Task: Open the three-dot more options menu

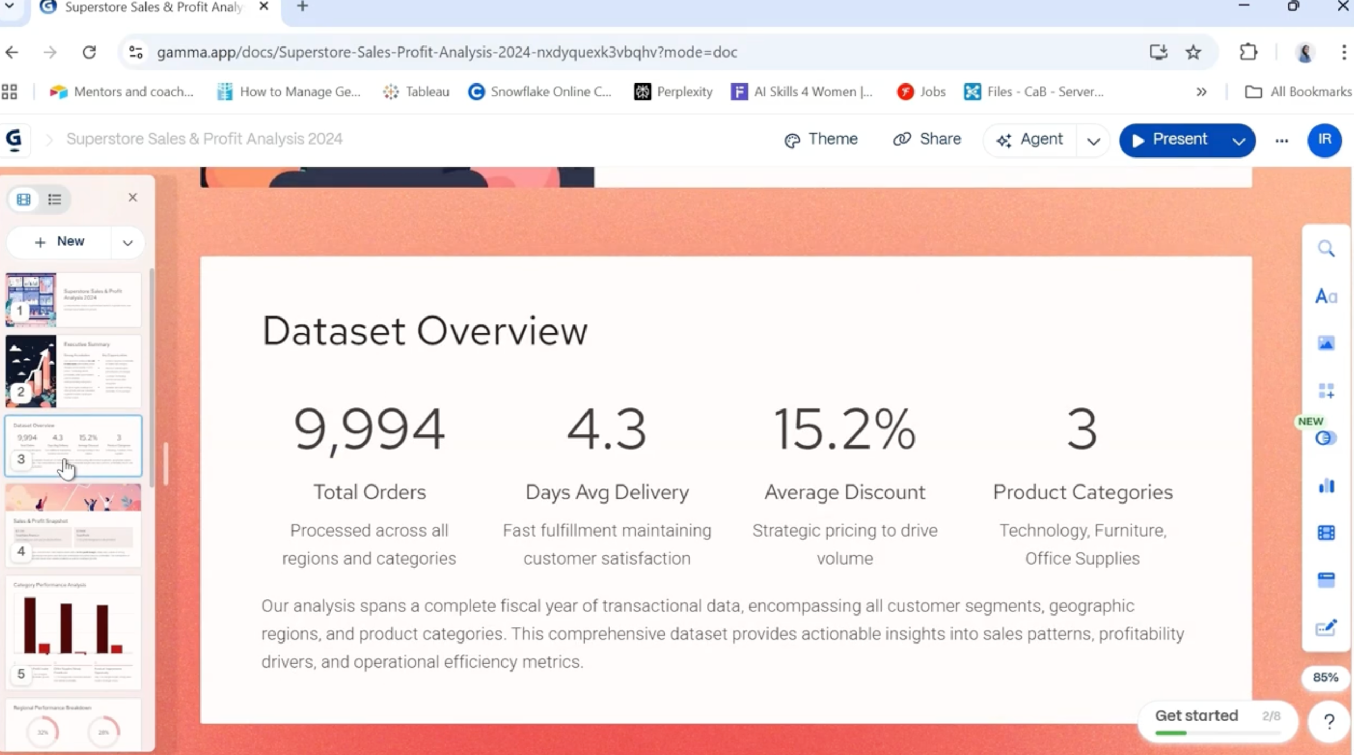Action: 1282,141
